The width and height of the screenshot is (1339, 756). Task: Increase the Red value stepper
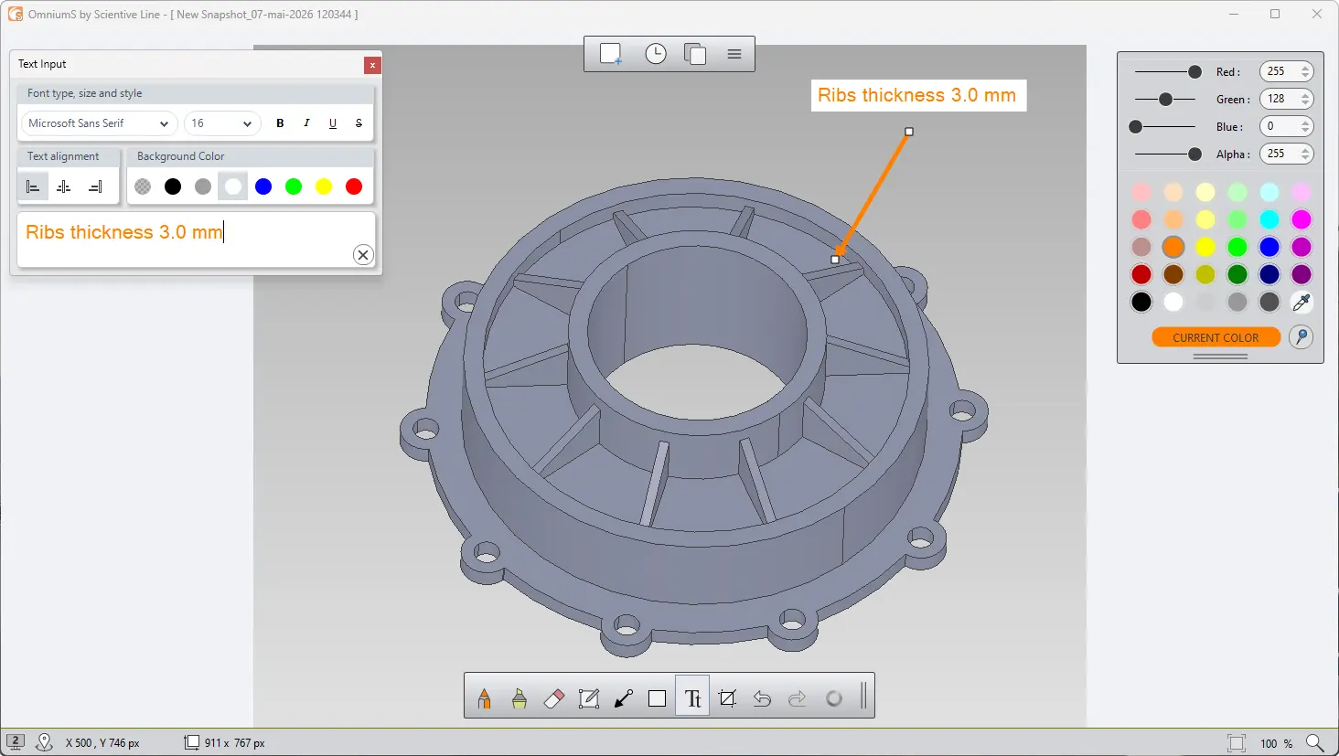[x=1305, y=68]
